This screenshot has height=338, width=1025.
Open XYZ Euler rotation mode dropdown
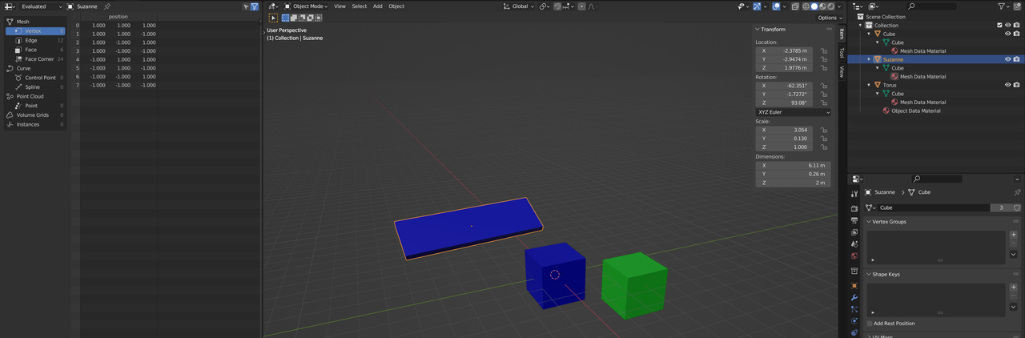pos(794,112)
